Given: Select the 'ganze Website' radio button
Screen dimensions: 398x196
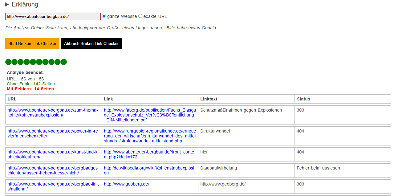Looking at the screenshot, I should point(104,16).
